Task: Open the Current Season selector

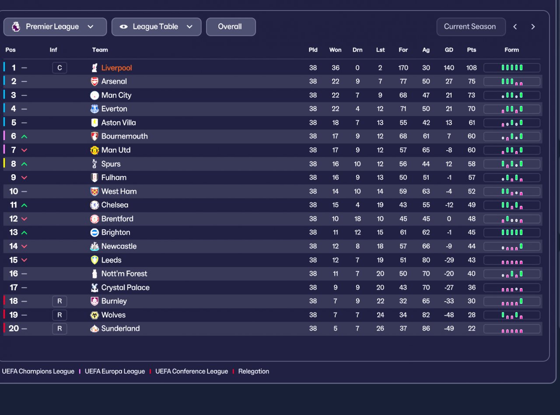Action: 471,27
